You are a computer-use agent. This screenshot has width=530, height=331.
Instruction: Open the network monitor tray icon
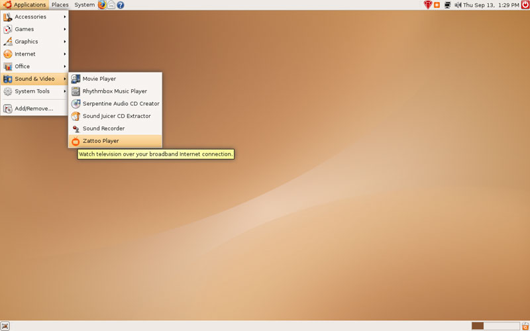click(x=448, y=5)
